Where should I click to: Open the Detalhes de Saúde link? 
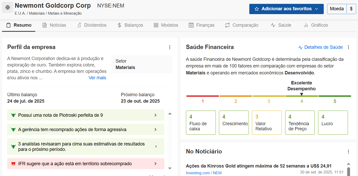point(320,47)
